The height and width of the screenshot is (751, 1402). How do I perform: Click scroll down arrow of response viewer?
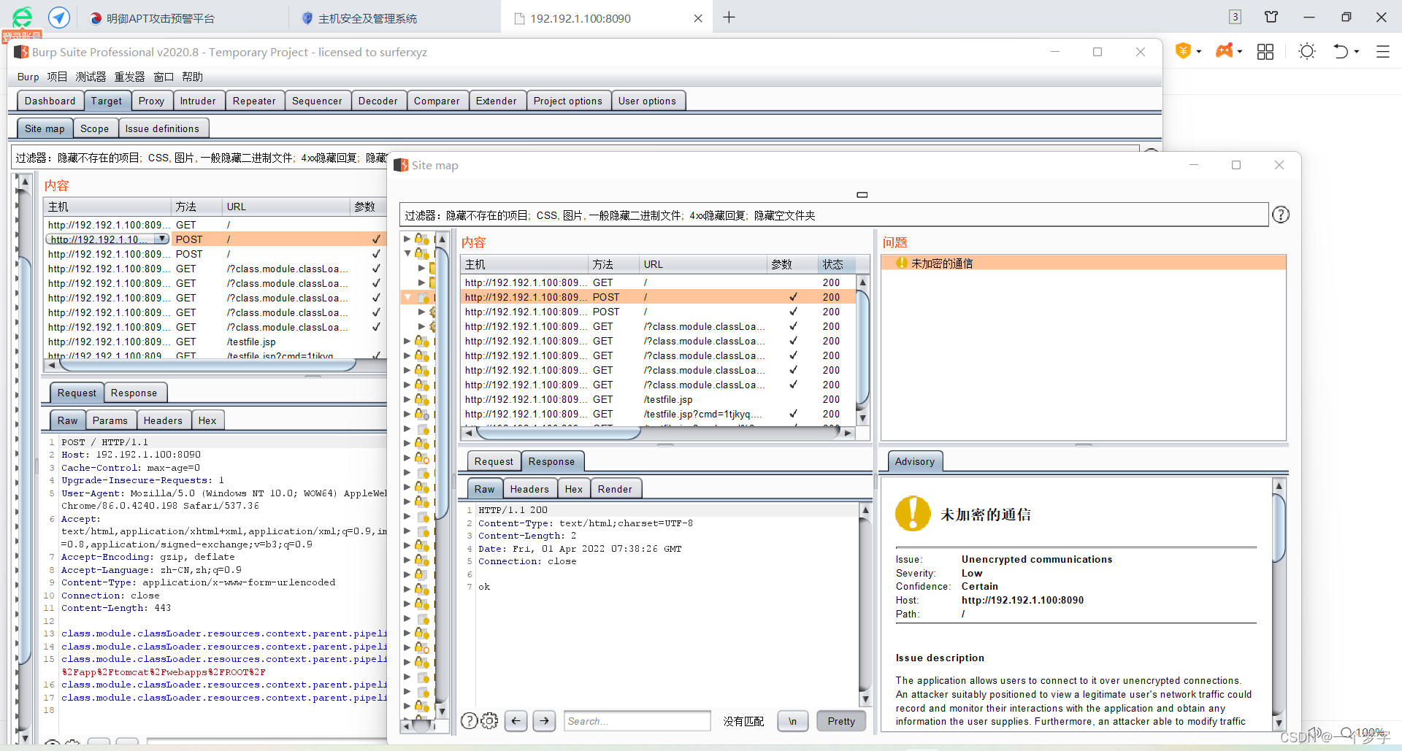pyautogui.click(x=865, y=699)
